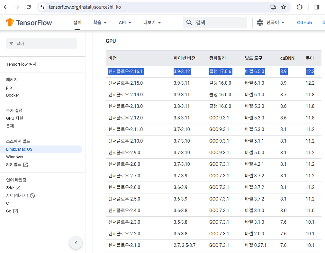Click the 텐서플로우-2.1.0 cell
Viewport: 325px width, 253px height.
pyautogui.click(x=124, y=245)
